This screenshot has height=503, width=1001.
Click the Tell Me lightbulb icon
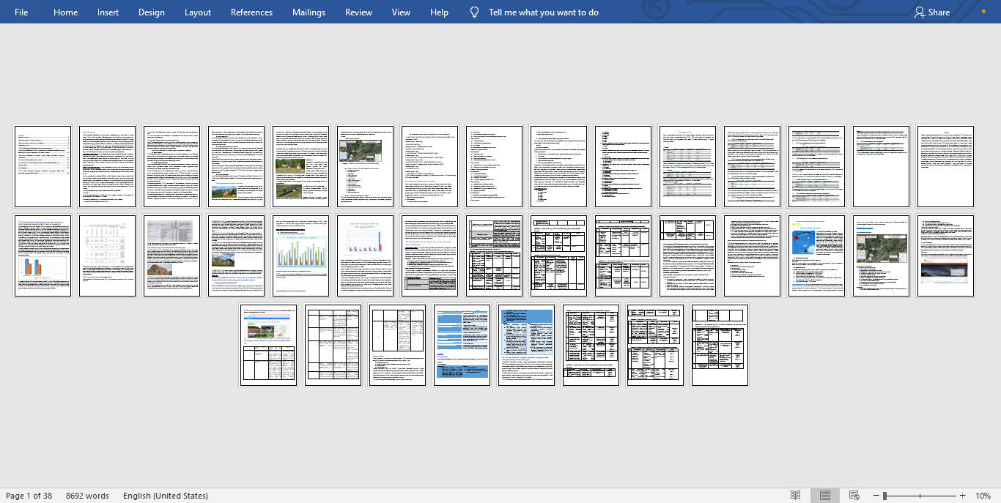click(x=474, y=12)
